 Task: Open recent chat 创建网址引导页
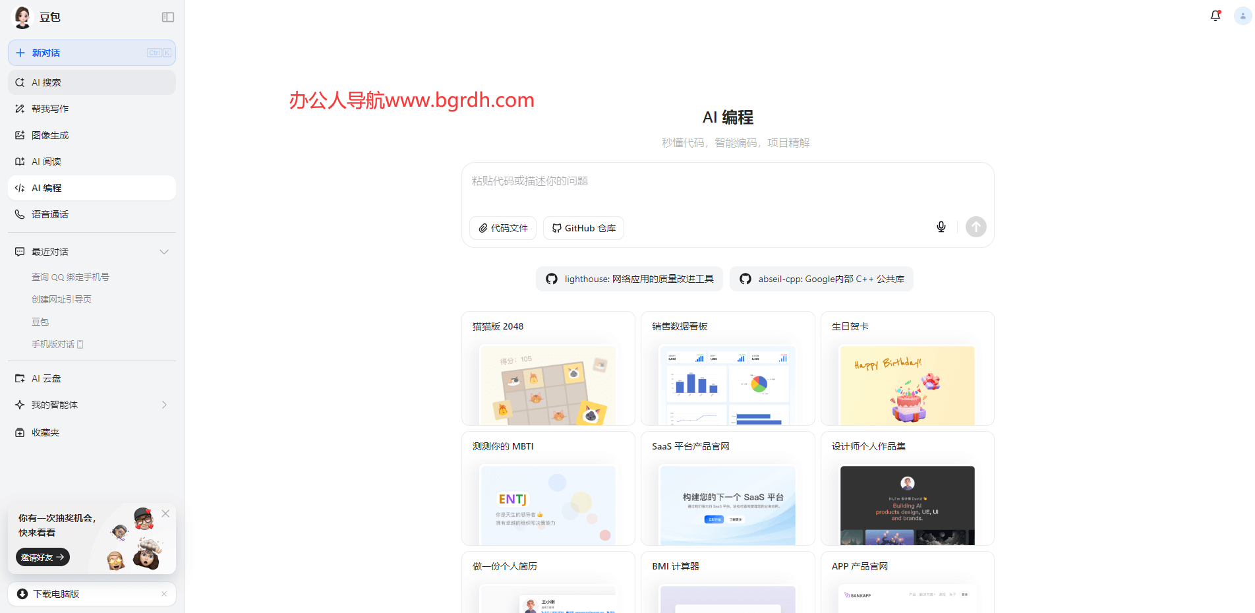click(61, 299)
